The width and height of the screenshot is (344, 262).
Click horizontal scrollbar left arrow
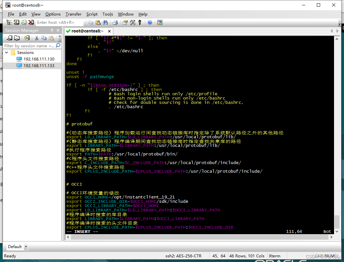68,237
